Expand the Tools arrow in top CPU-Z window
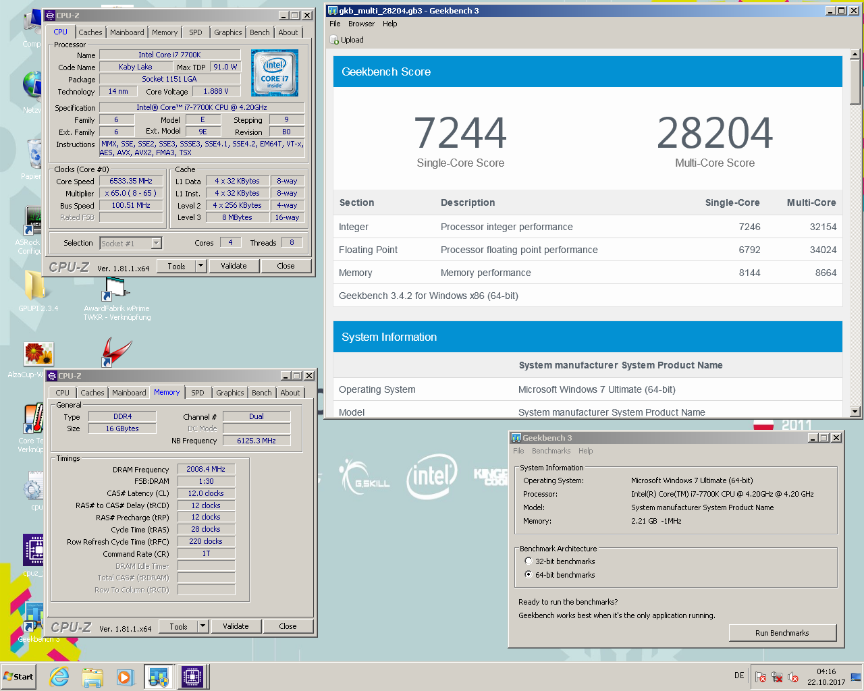Screen dimensions: 864x691 (200, 266)
